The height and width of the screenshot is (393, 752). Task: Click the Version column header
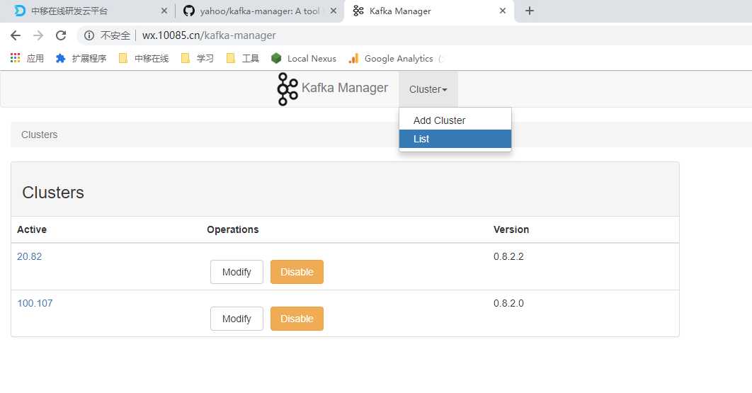tap(511, 229)
